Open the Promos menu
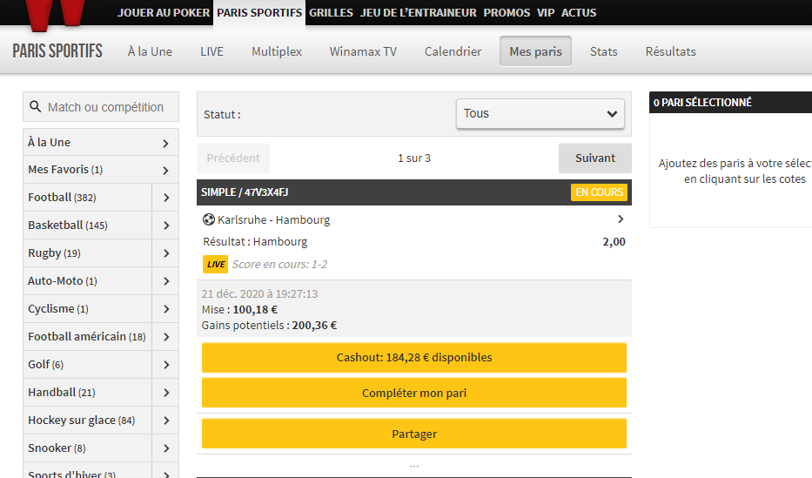This screenshot has height=478, width=812. point(507,12)
